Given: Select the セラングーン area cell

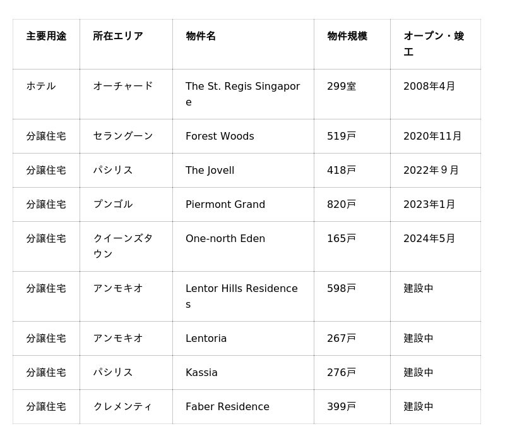Looking at the screenshot, I should (123, 137).
